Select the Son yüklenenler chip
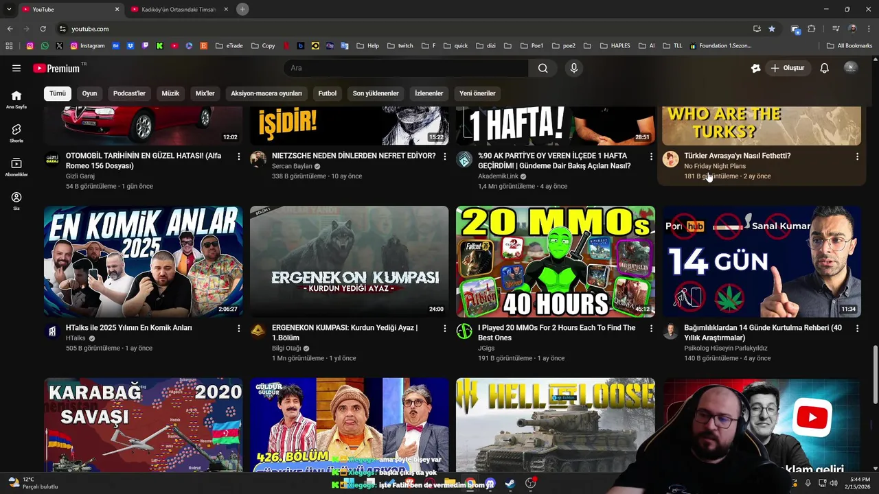 point(376,93)
